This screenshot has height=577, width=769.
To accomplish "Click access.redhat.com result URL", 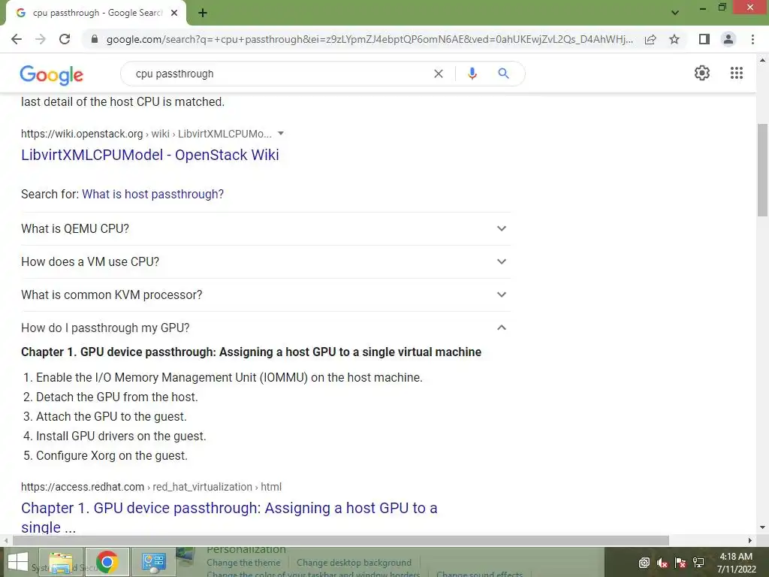I will (151, 487).
